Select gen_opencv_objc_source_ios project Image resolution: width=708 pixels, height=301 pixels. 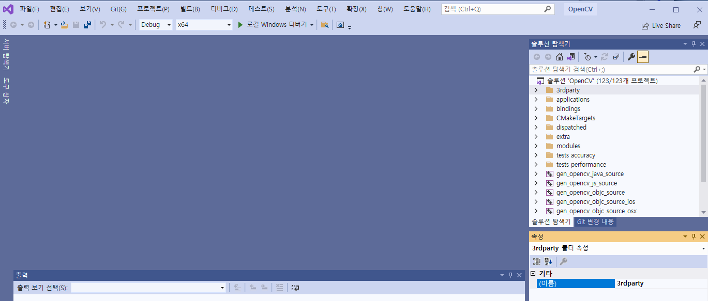(595, 202)
